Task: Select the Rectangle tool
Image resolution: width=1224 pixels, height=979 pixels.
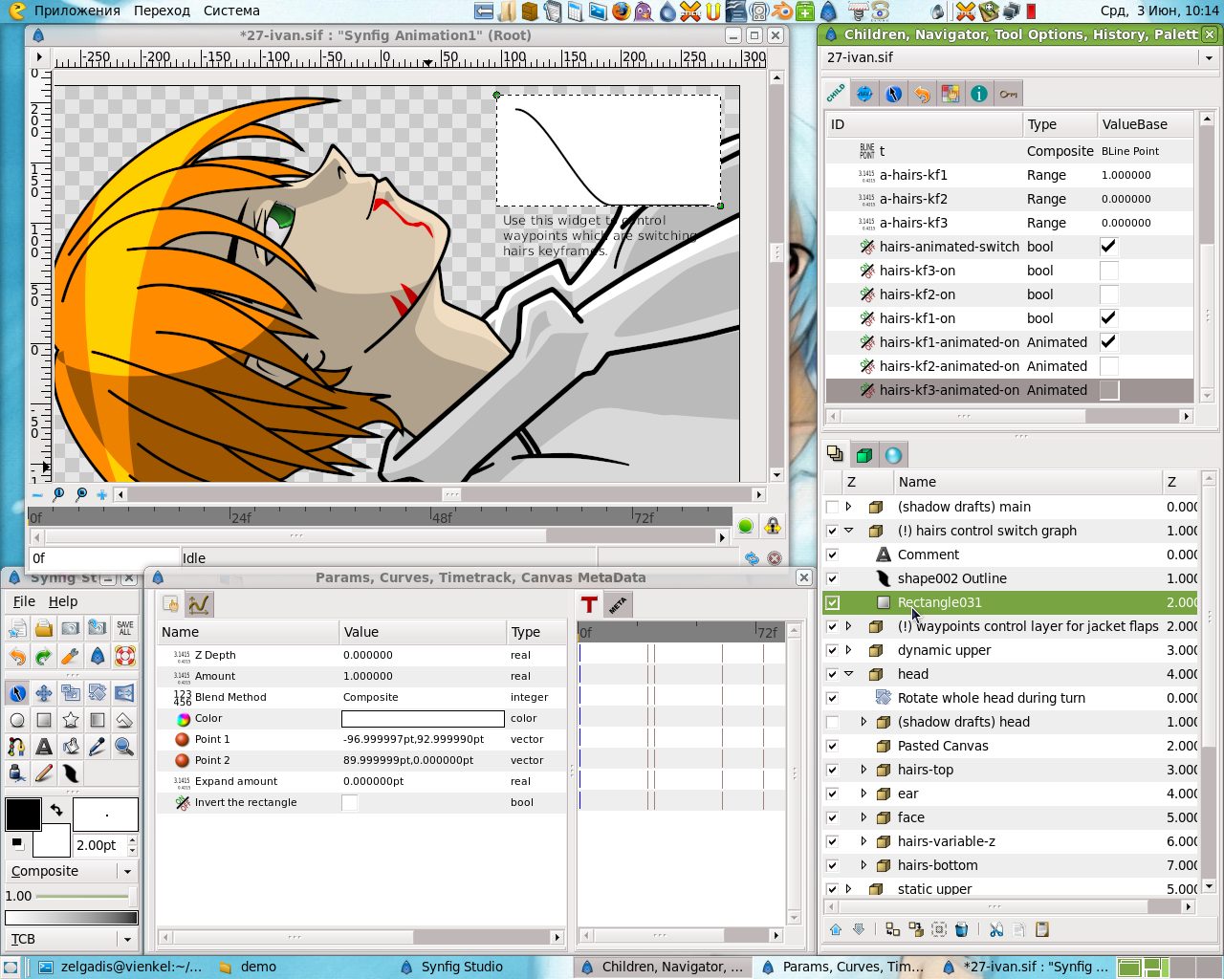Action: tap(44, 720)
